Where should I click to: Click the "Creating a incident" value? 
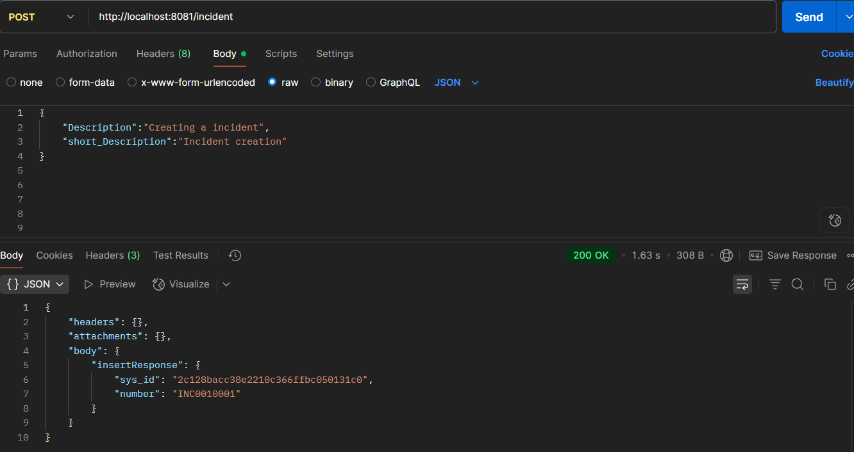204,127
